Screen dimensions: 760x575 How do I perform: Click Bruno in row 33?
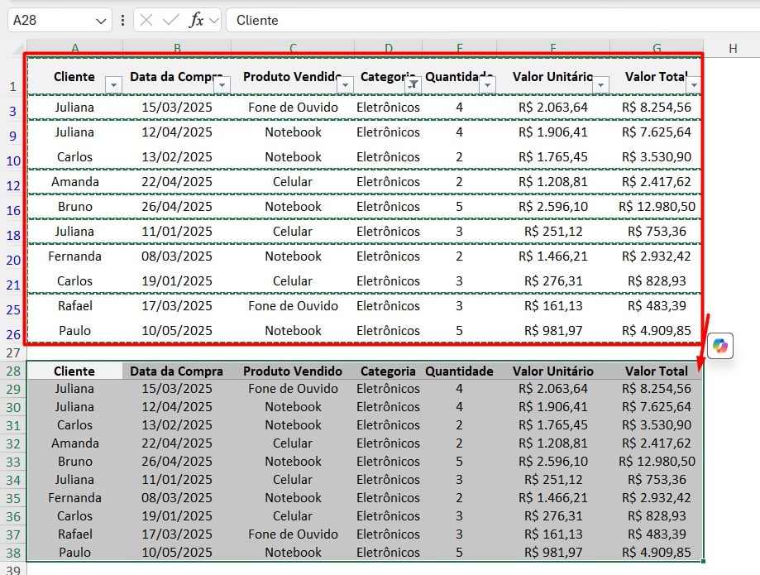[74, 462]
